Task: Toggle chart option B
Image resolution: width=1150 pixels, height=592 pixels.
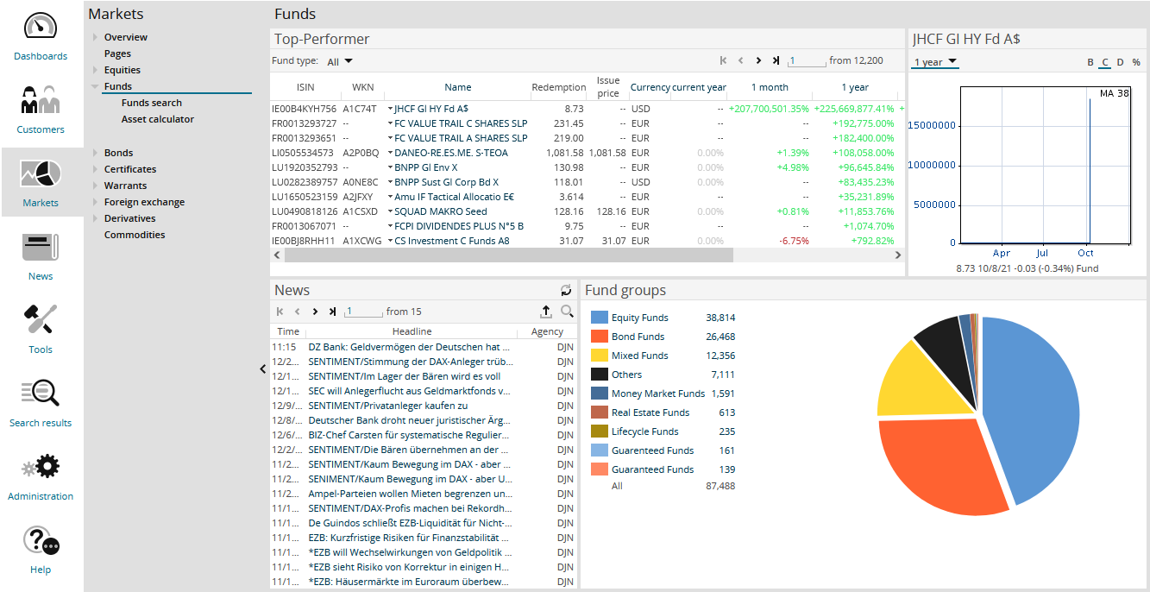Action: coord(1090,62)
